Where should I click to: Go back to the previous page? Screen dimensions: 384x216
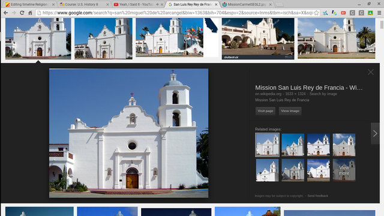click(x=5, y=13)
